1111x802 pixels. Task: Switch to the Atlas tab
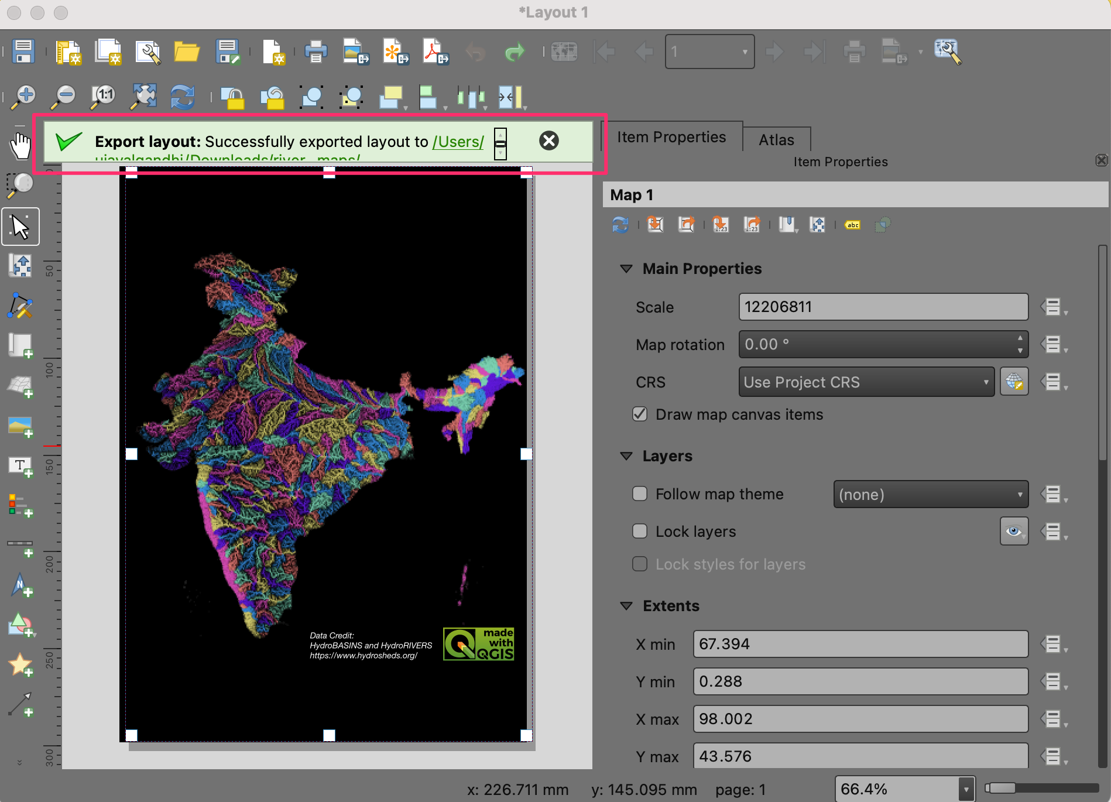pos(776,140)
